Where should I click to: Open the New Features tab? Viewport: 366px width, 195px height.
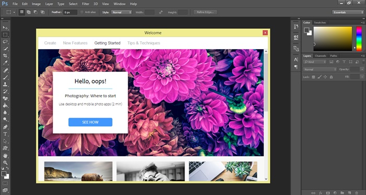click(x=75, y=43)
